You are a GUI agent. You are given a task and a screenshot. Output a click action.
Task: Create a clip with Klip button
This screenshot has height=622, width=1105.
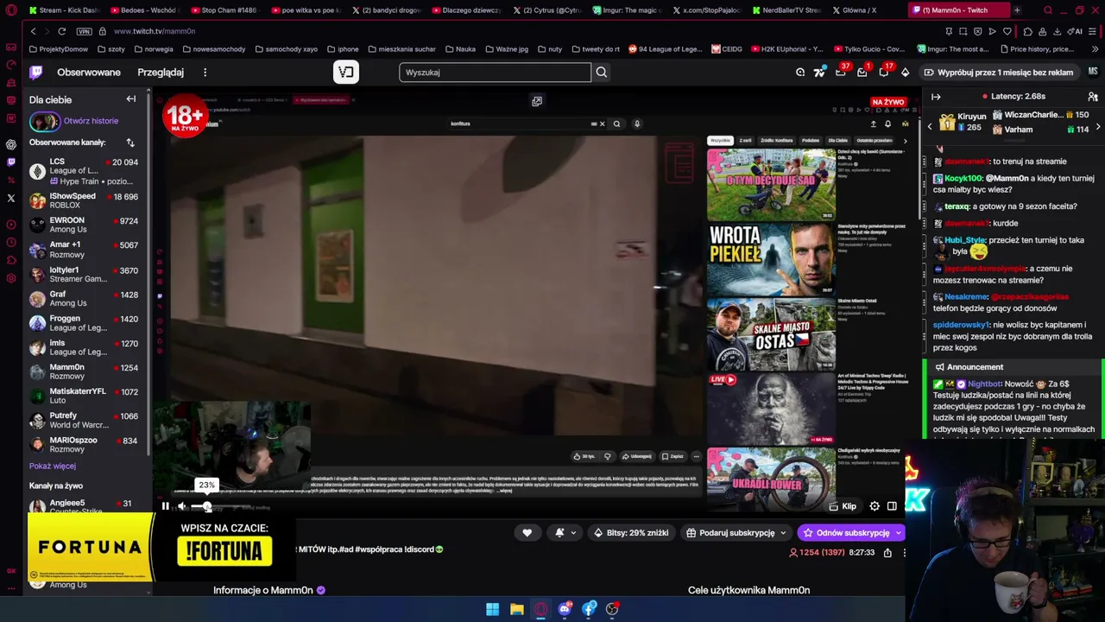(843, 506)
